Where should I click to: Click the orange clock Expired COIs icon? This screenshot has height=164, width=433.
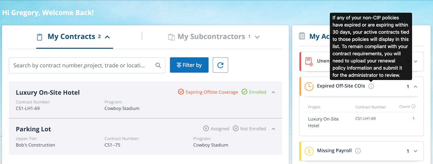tap(309, 86)
